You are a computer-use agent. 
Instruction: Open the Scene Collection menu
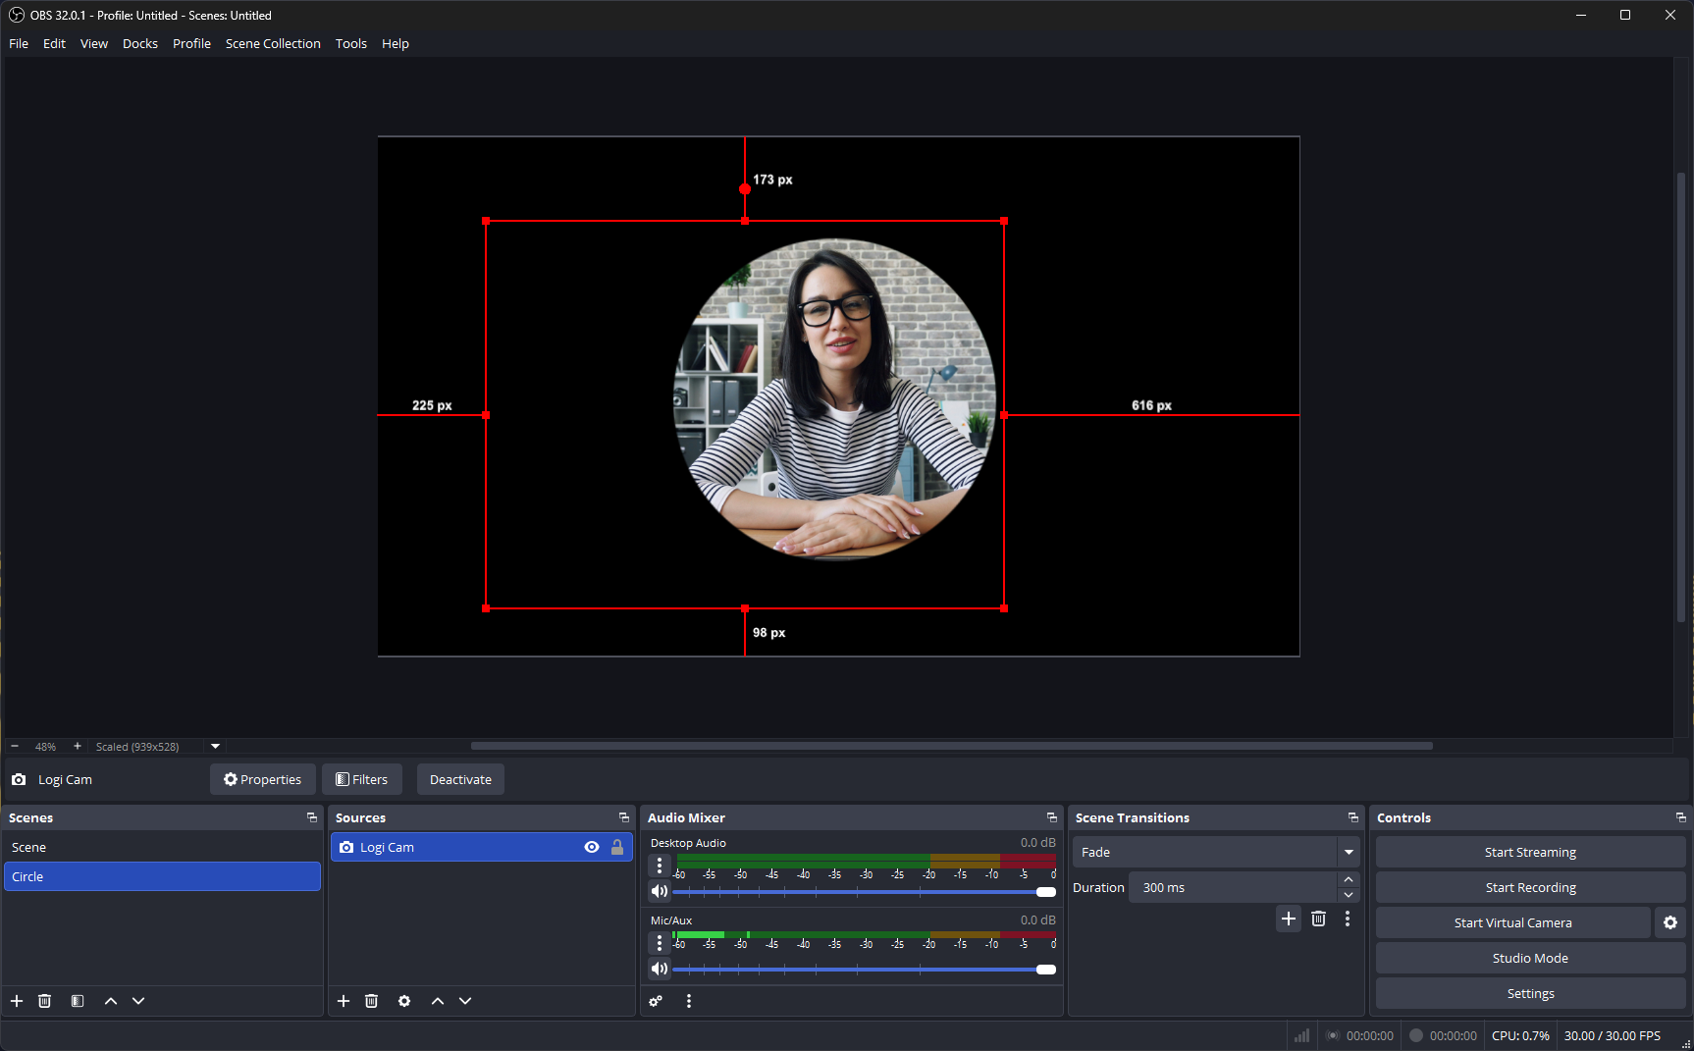click(x=273, y=43)
